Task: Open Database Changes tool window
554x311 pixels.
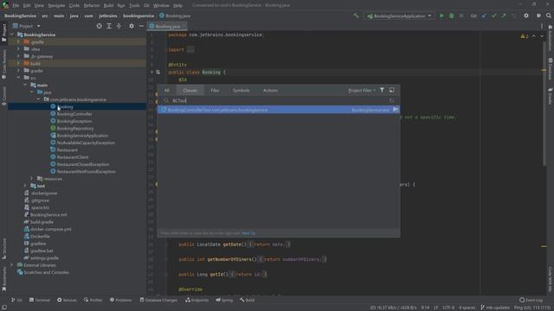Action: point(158,300)
